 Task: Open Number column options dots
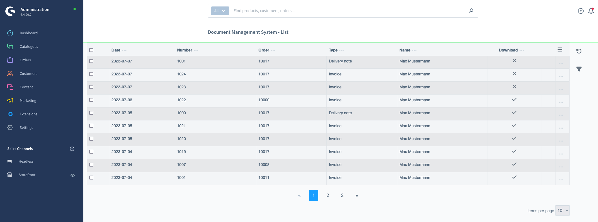[x=196, y=51]
